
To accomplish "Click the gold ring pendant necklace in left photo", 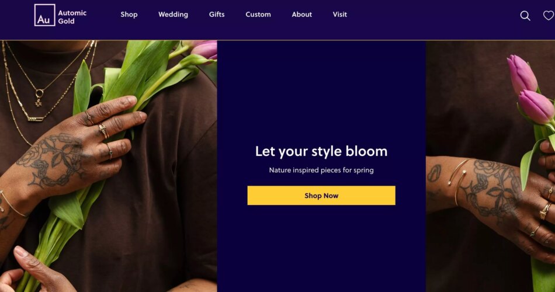I will (39, 98).
